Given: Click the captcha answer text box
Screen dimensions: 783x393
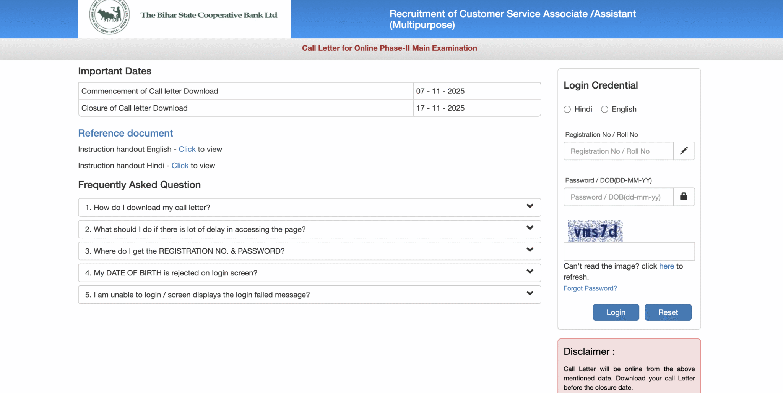Looking at the screenshot, I should point(629,251).
